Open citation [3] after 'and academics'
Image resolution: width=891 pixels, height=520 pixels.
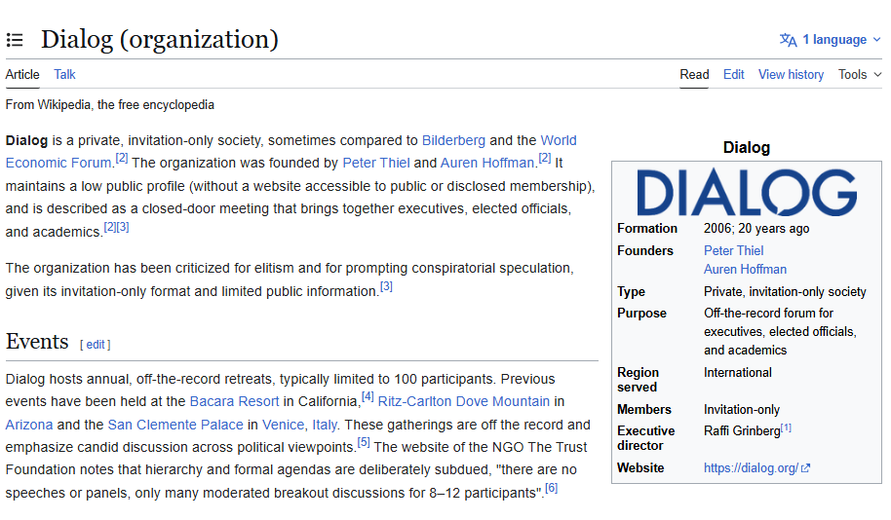(123, 227)
